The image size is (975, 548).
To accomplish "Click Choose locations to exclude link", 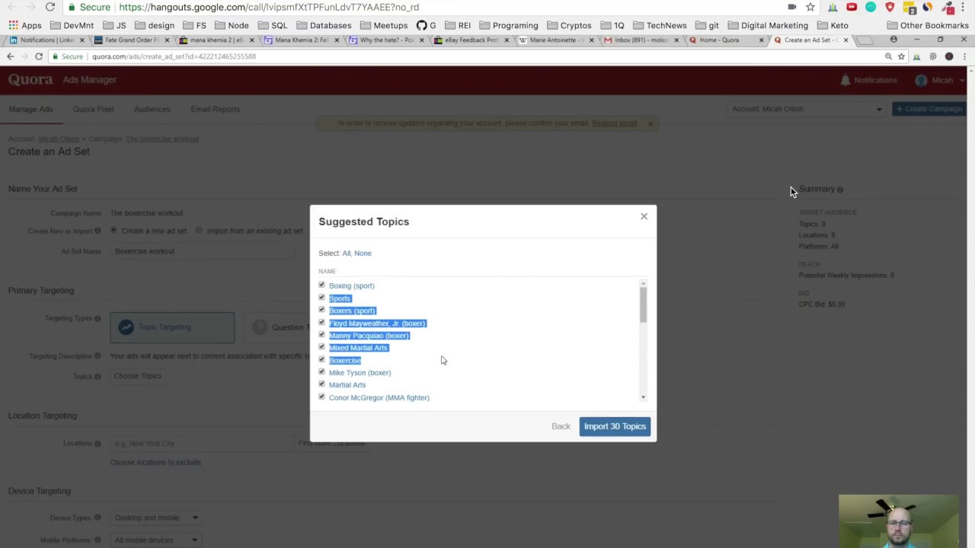I will coord(155,462).
